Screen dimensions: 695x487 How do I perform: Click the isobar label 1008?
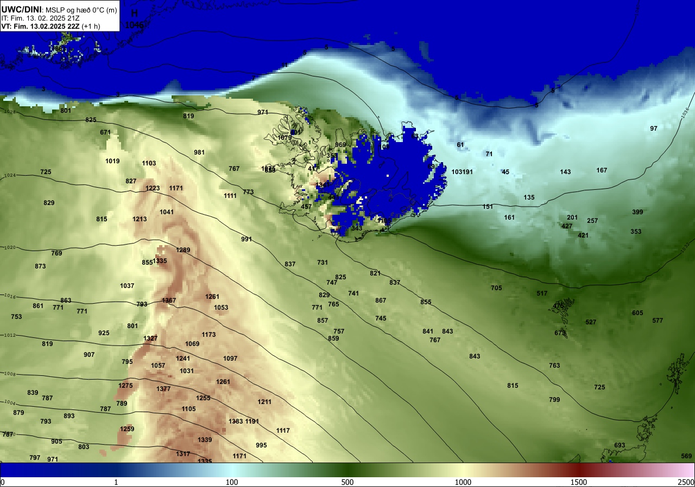point(10,374)
